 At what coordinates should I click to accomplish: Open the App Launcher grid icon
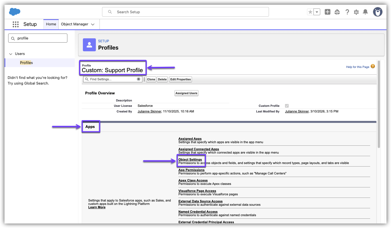click(x=16, y=24)
